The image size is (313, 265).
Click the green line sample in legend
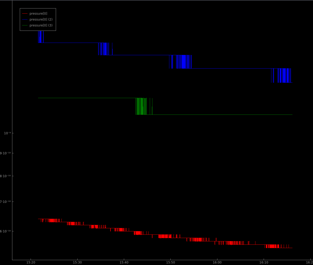[25, 25]
